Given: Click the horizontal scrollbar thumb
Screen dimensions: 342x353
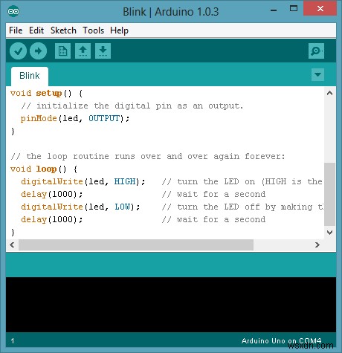Looking at the screenshot, I should [136, 245].
